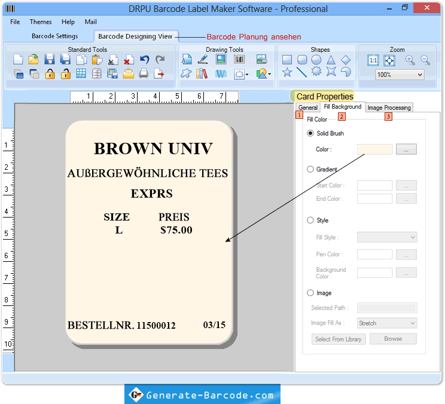Image resolution: width=445 pixels, height=404 pixels.
Task: Click the solid brush color swatch
Action: tap(374, 149)
